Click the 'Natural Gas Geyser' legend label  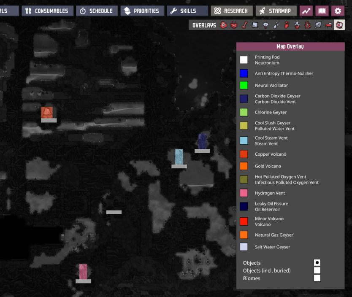(x=274, y=235)
